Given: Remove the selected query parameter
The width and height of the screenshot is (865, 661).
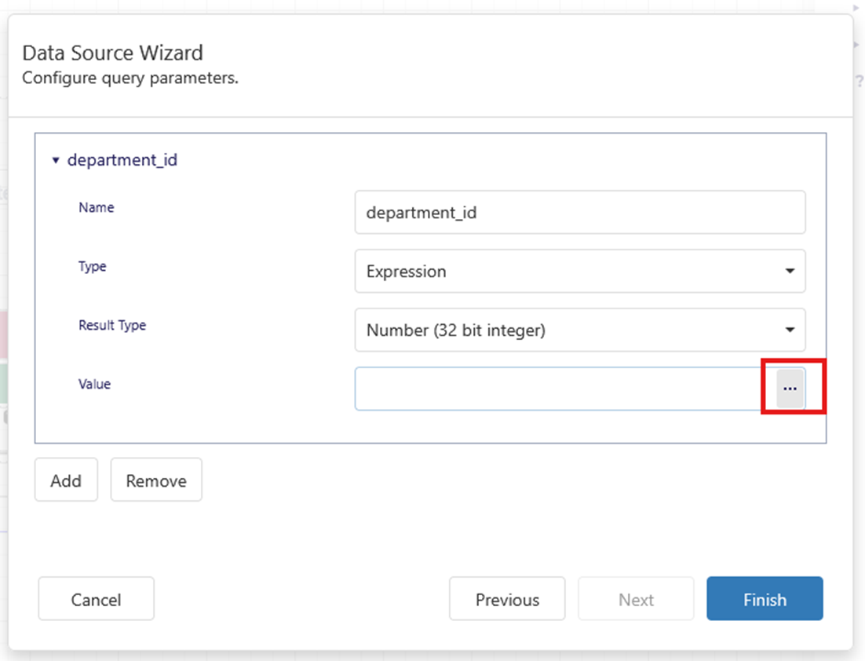Looking at the screenshot, I should click(156, 480).
